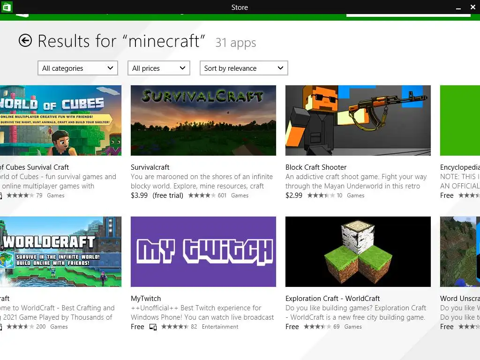This screenshot has height=360, width=480.
Task: Click the Games label next to 601
Action: pyautogui.click(x=240, y=195)
